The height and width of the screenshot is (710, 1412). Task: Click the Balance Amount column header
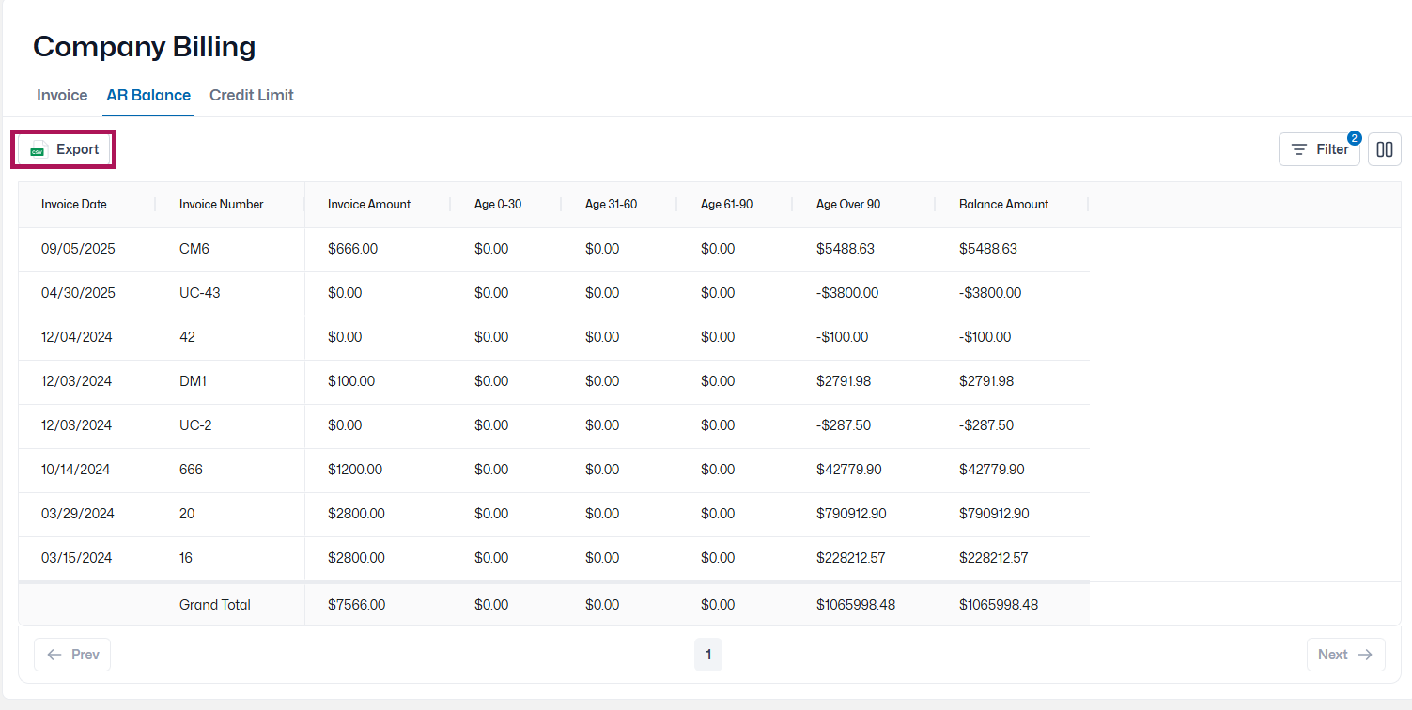1004,204
